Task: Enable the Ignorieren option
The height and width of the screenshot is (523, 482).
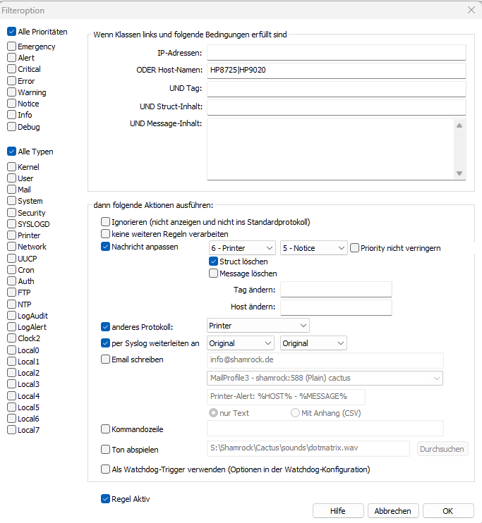Action: (x=106, y=222)
